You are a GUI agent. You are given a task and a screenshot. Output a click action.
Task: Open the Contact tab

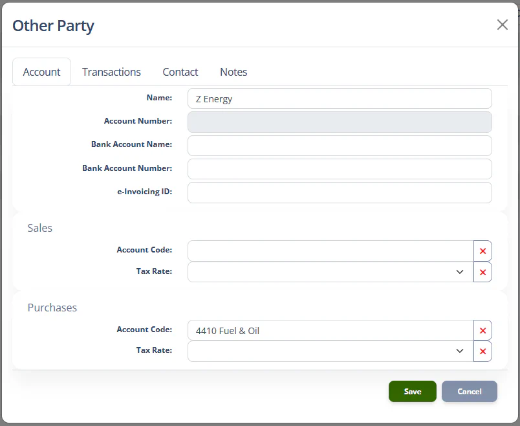[x=180, y=72]
